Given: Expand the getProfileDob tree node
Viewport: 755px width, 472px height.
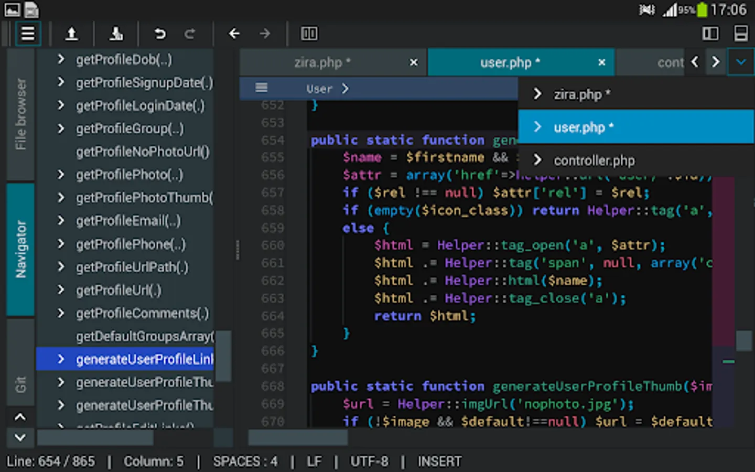Looking at the screenshot, I should [61, 59].
